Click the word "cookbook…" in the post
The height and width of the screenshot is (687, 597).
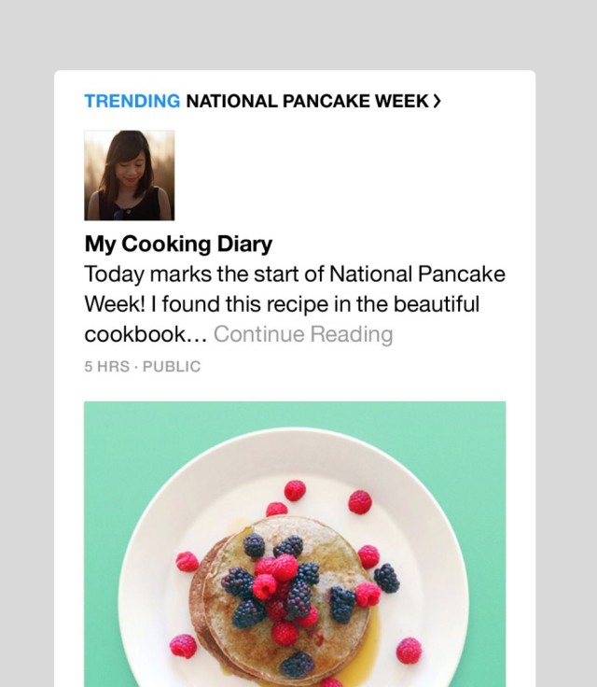(x=146, y=334)
